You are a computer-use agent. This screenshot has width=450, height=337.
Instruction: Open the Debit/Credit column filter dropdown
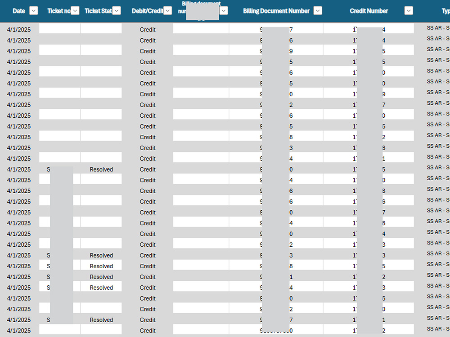point(167,11)
